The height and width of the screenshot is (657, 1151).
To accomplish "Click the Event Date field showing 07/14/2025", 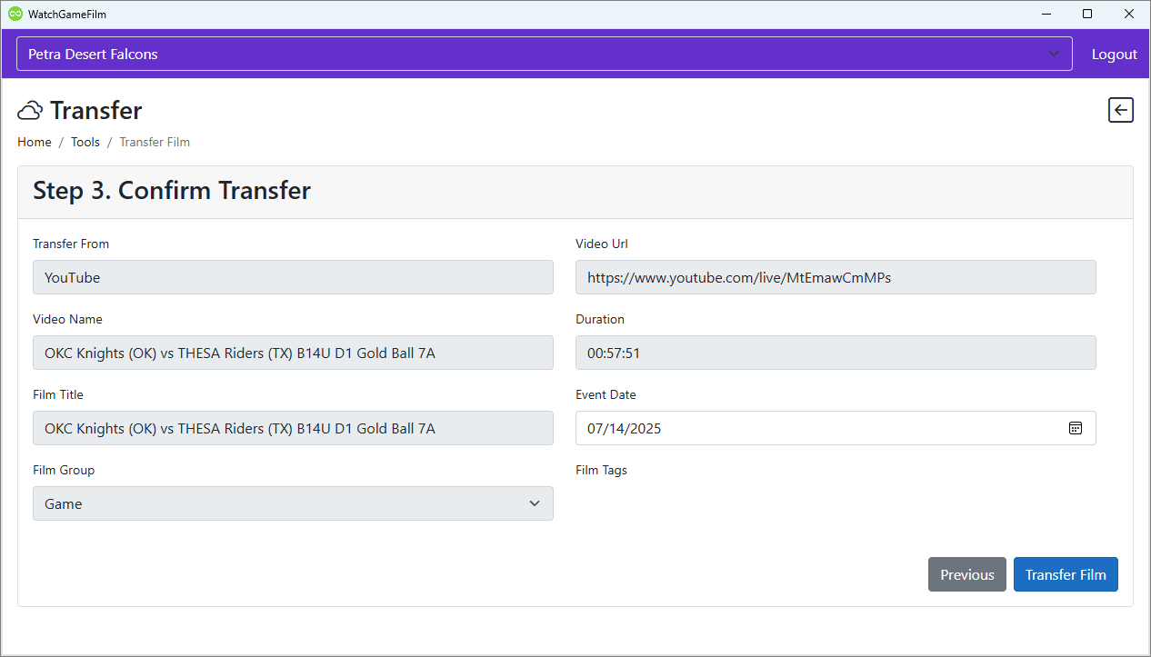I will tap(818, 428).
